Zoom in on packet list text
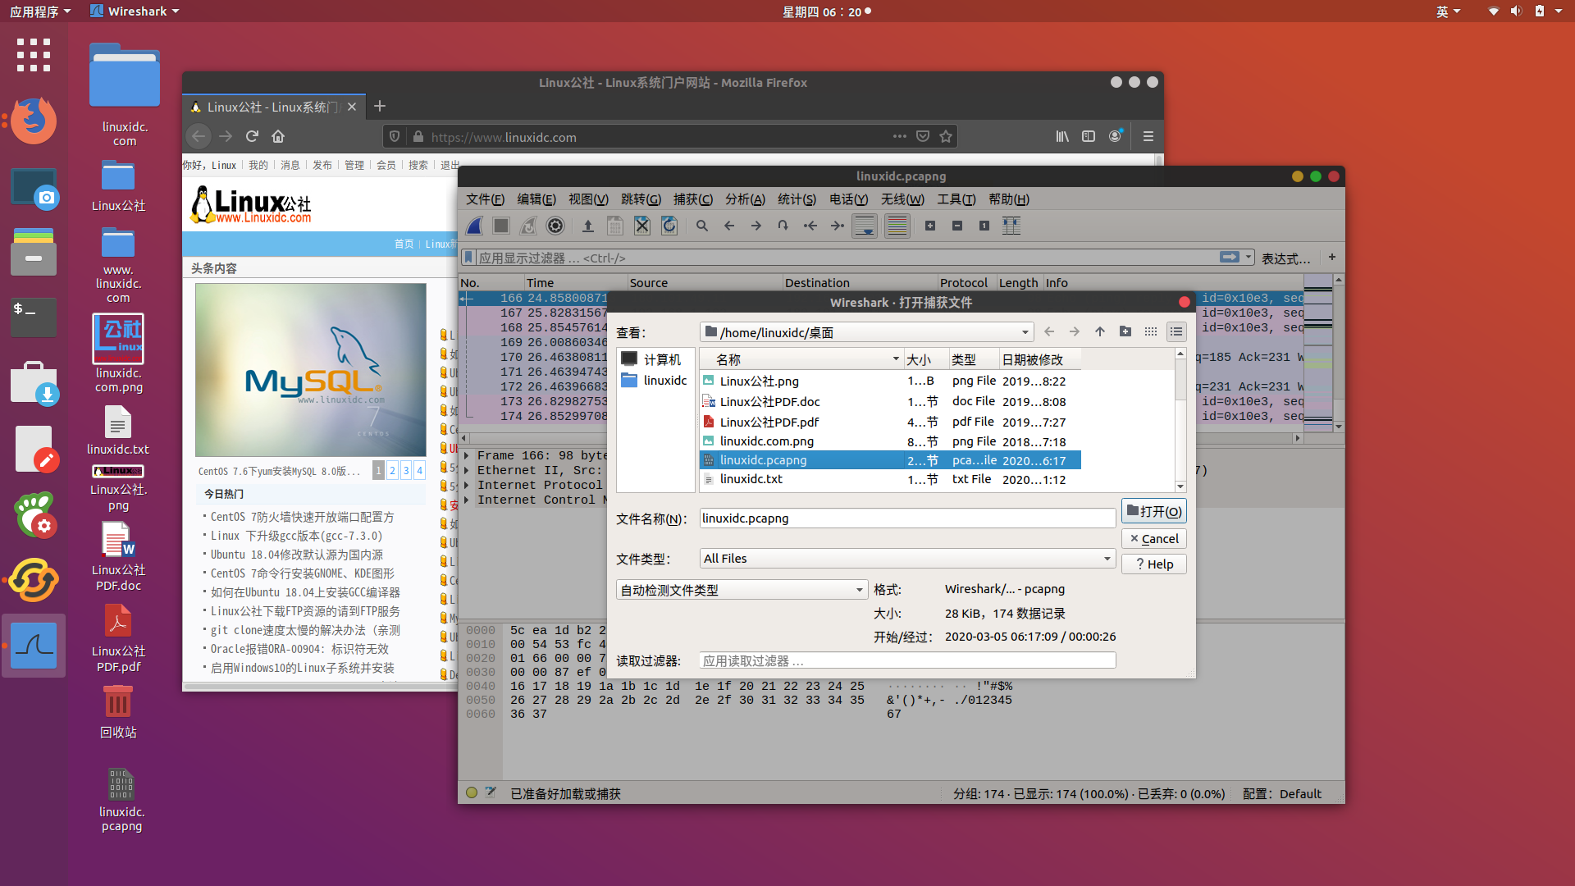Screen dimensions: 1575x886 930,226
